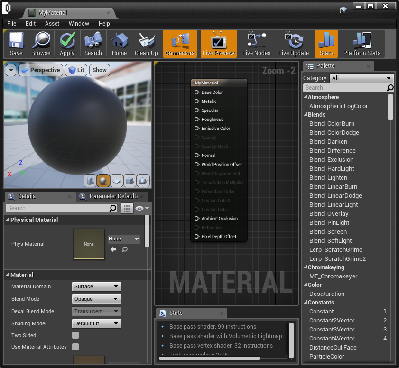Viewport: 399px width, 368px height.
Task: Enable the Use Material Attributes checkbox
Action: [75, 347]
